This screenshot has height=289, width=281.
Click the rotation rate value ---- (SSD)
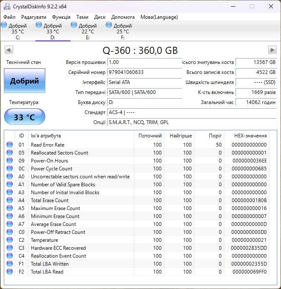(256, 82)
